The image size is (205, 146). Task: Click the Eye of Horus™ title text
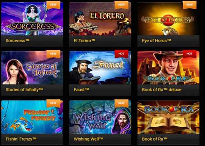(x=156, y=41)
